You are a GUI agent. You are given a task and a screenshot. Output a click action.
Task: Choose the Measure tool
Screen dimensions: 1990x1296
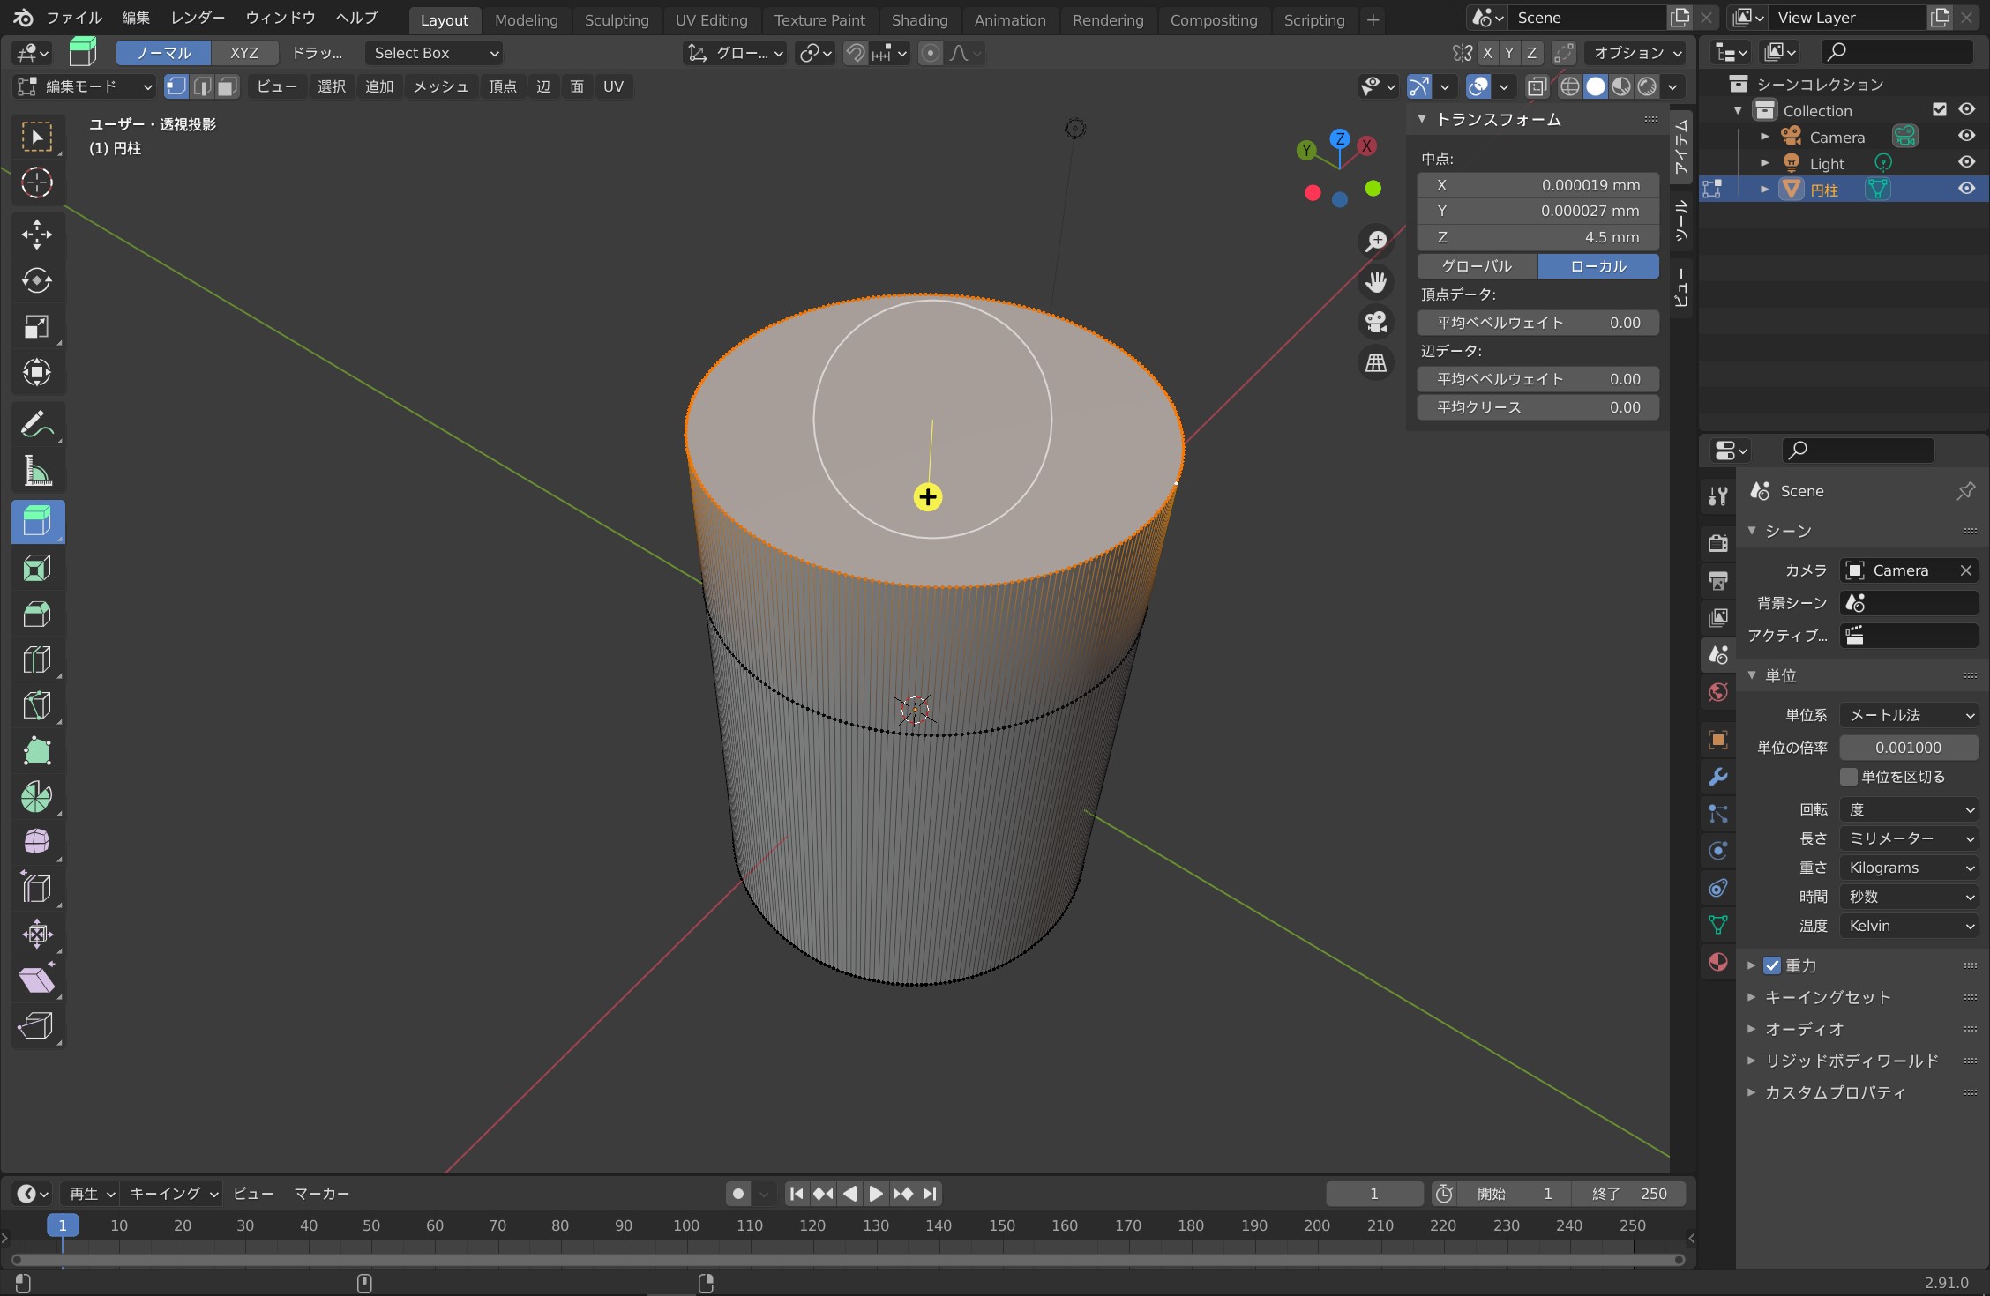(x=36, y=472)
